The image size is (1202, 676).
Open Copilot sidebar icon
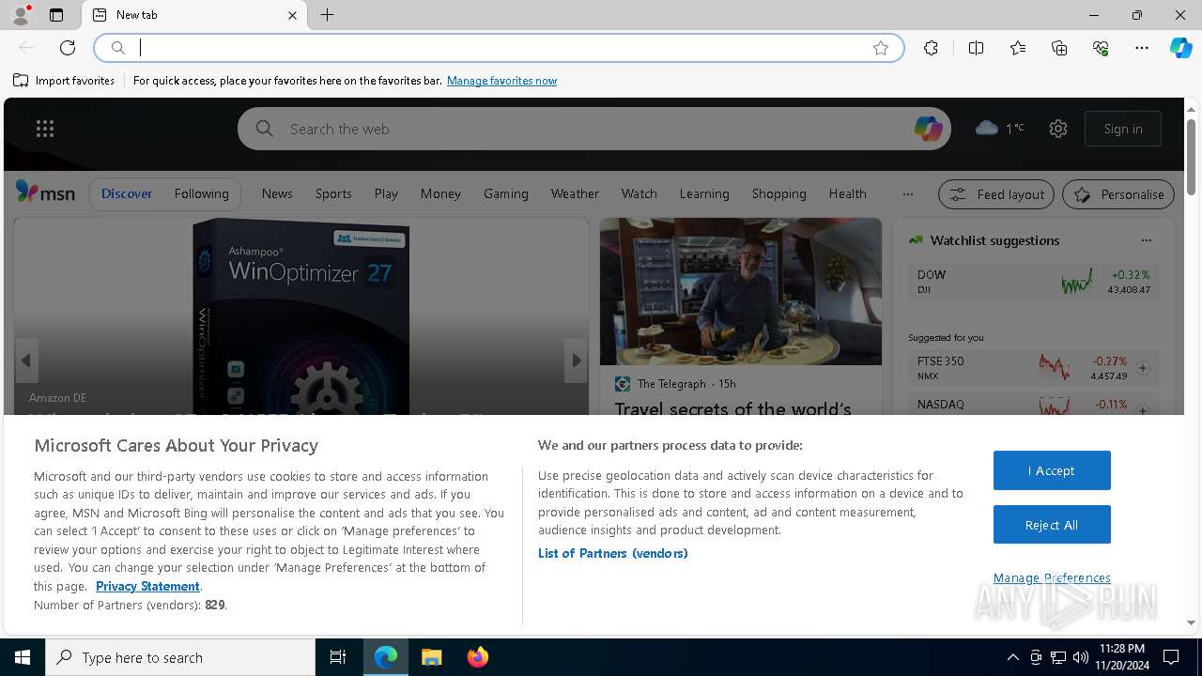(1180, 48)
